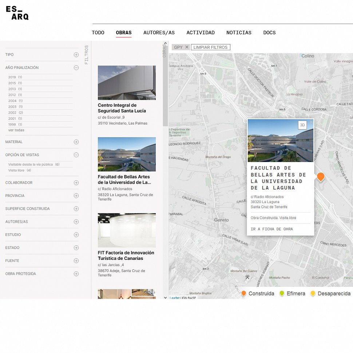Screen dimensions: 353x353
Task: Open the NOTICIAS tab
Action: [239, 33]
